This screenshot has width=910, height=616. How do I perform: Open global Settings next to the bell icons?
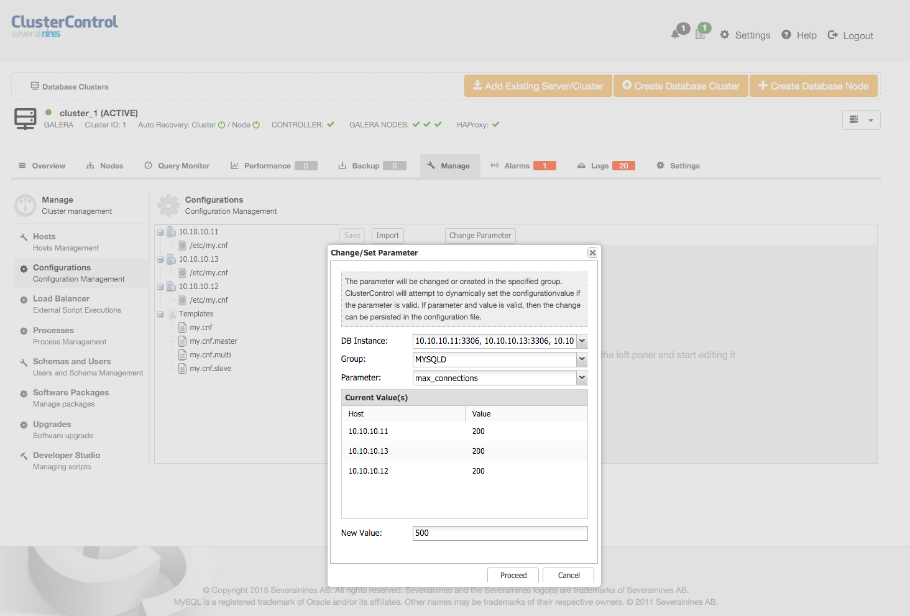click(x=745, y=35)
